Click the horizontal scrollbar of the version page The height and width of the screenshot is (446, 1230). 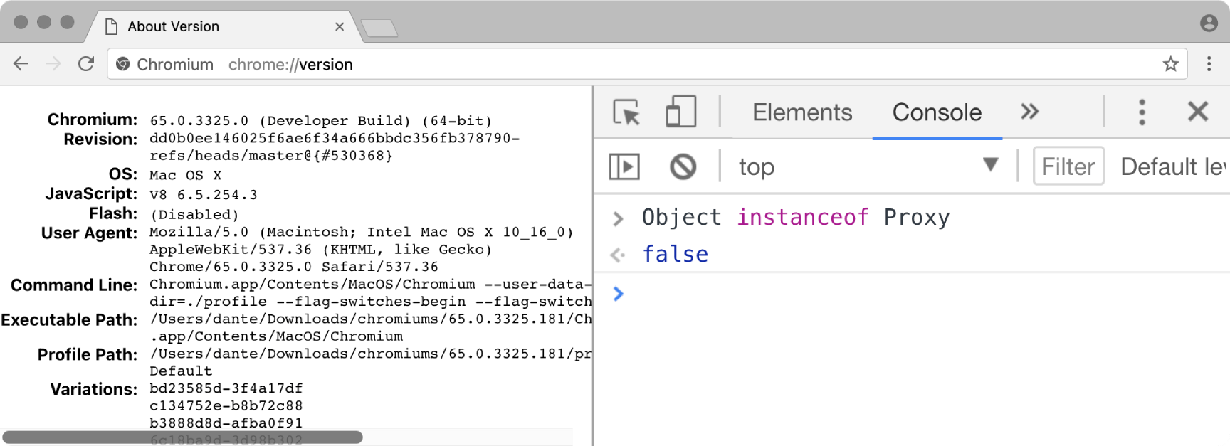[182, 437]
